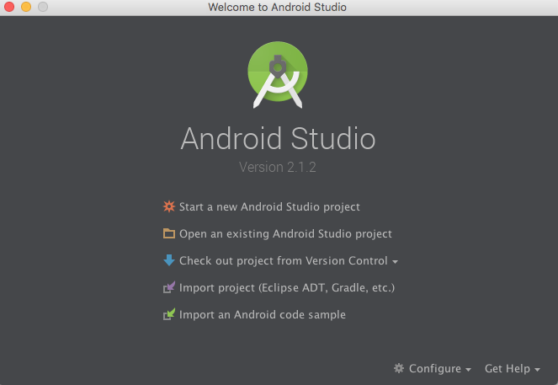The image size is (558, 385).
Task: Import project (Eclipse ADT, Gradle, etc.)
Action: 287,288
